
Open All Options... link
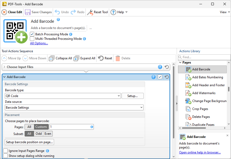[39, 43]
